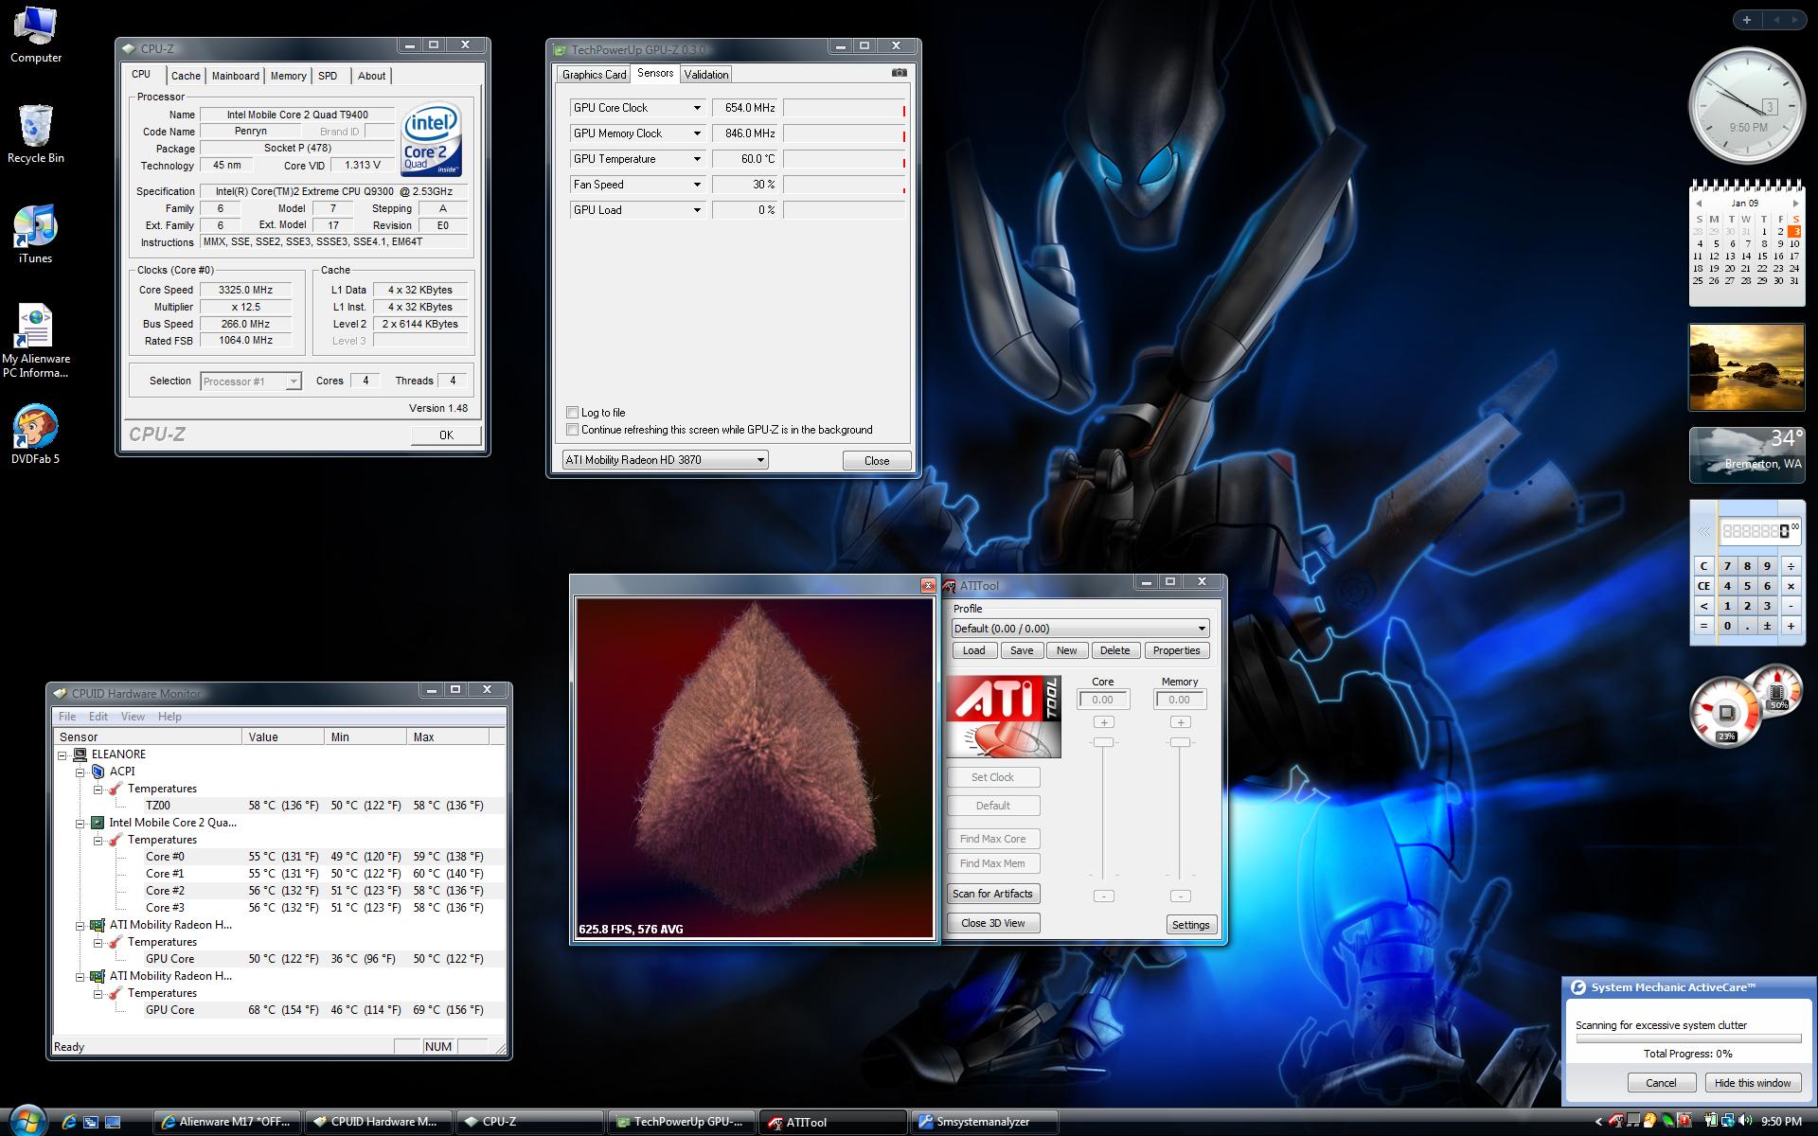Click Hide this window button
The width and height of the screenshot is (1818, 1136).
[1753, 1083]
